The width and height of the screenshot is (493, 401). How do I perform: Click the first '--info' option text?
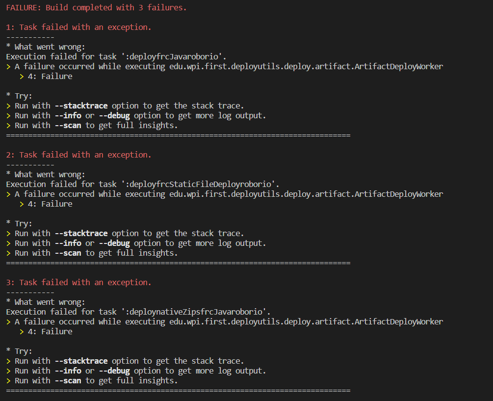68,115
